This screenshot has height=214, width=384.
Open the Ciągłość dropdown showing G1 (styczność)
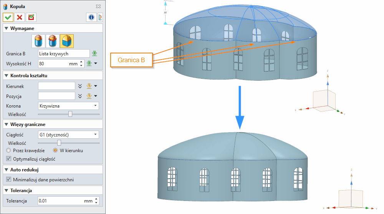[x=68, y=134]
